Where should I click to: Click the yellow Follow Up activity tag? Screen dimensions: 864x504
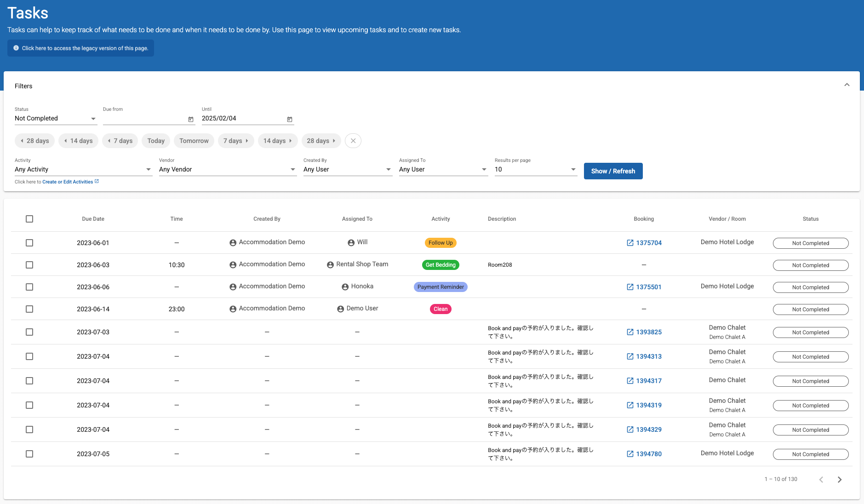[440, 243]
